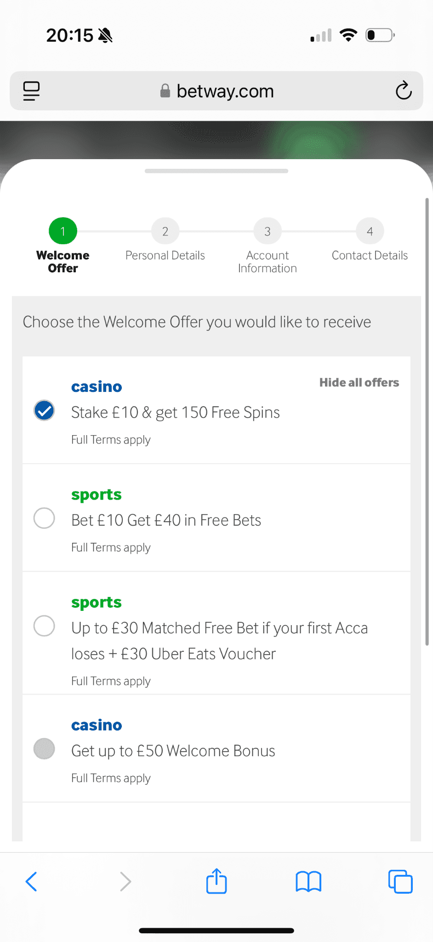This screenshot has width=433, height=942.
Task: Tap the betway.com address bar
Action: (225, 91)
